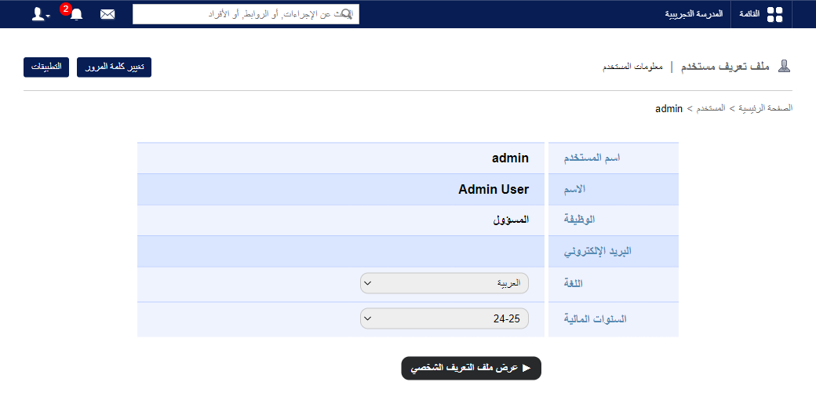
Task: Click the تغيير كلمة المرور button
Action: (114, 67)
